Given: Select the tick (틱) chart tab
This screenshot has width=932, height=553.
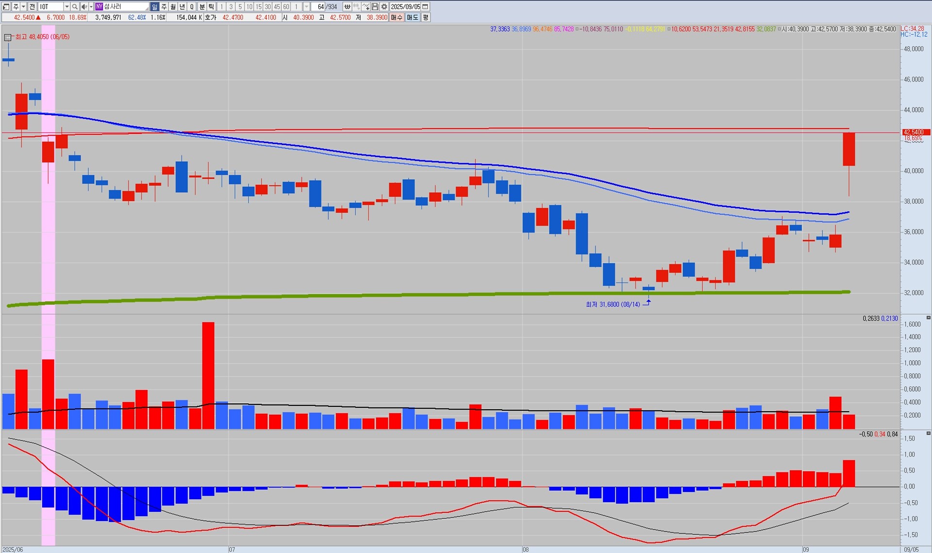Looking at the screenshot, I should pyautogui.click(x=211, y=7).
